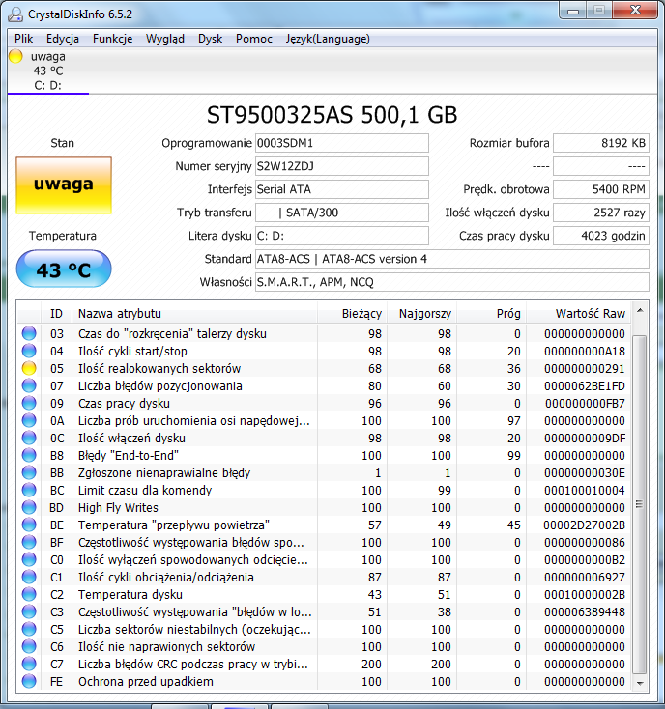Click the blue status orb for attribute C3

tap(29, 611)
